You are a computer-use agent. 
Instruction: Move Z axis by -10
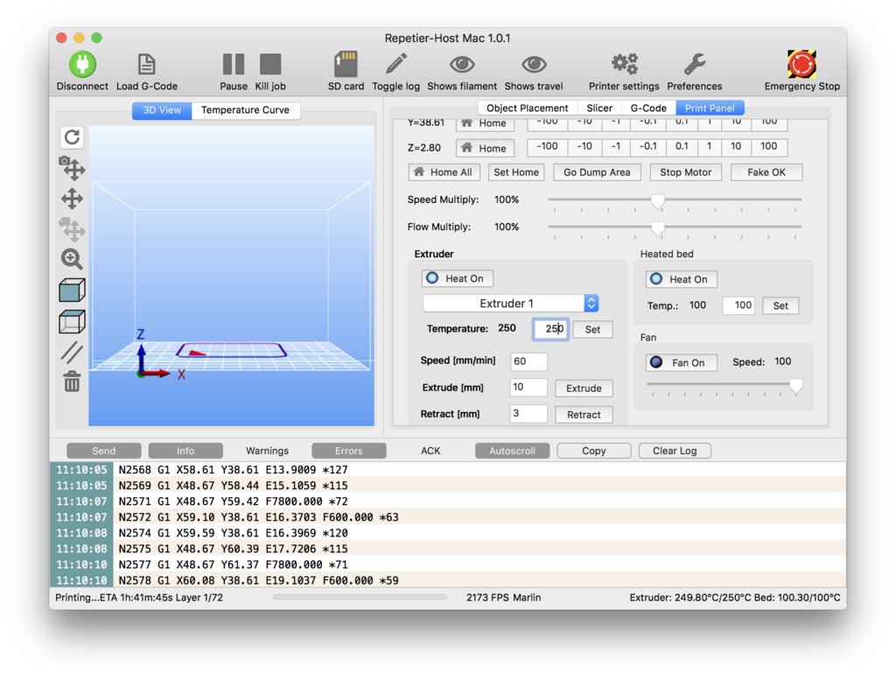[584, 147]
